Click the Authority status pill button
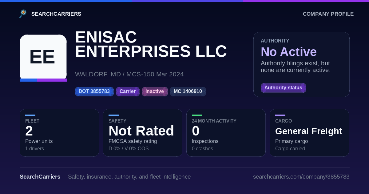Viewport: 369px width, 194px height. (x=283, y=88)
